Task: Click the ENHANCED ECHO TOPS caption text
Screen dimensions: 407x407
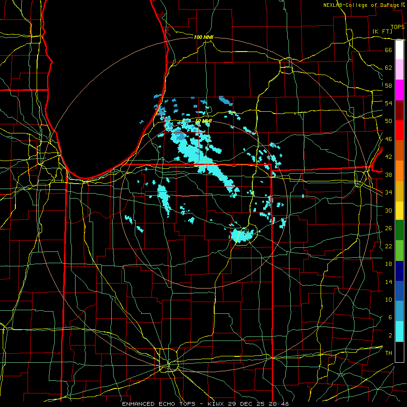Action: pos(159,404)
